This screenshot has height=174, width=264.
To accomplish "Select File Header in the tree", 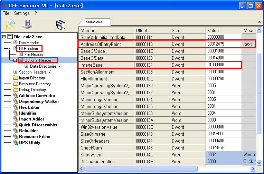I will 34,55.
